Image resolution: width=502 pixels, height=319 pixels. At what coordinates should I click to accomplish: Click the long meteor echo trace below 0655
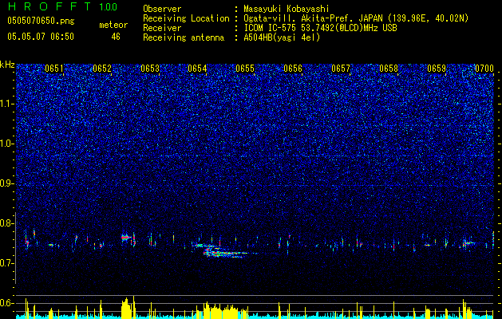coord(226,252)
